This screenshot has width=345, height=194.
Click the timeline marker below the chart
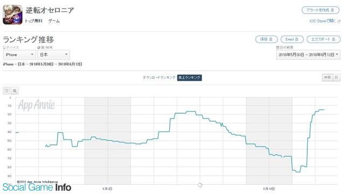tap(200, 185)
